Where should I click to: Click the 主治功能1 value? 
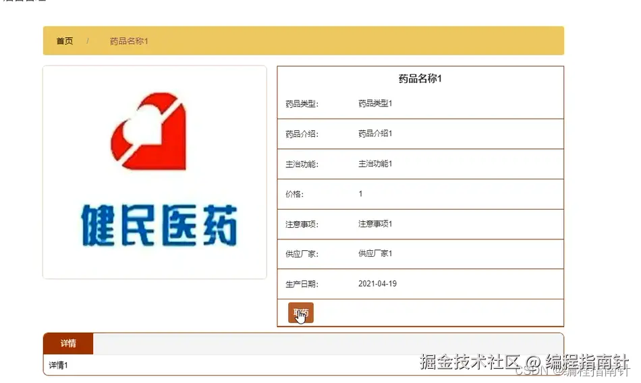tap(375, 164)
